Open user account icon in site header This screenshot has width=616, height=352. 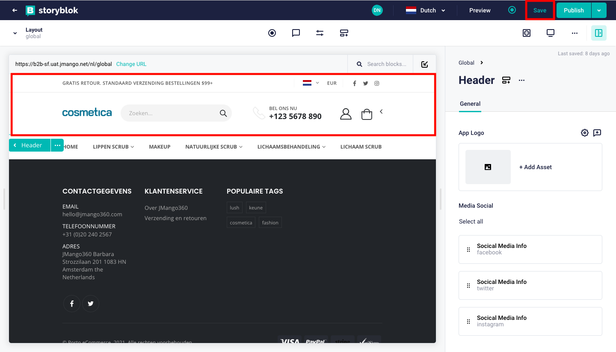(x=346, y=114)
